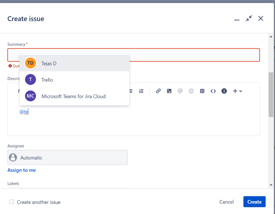Image resolution: width=275 pixels, height=214 pixels.
Task: Close the Create issue dialog
Action: 260,18
